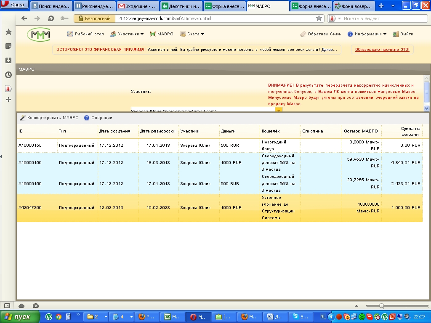Switch to the Фонд возвр… tab
The image size is (431, 323).
(354, 6)
